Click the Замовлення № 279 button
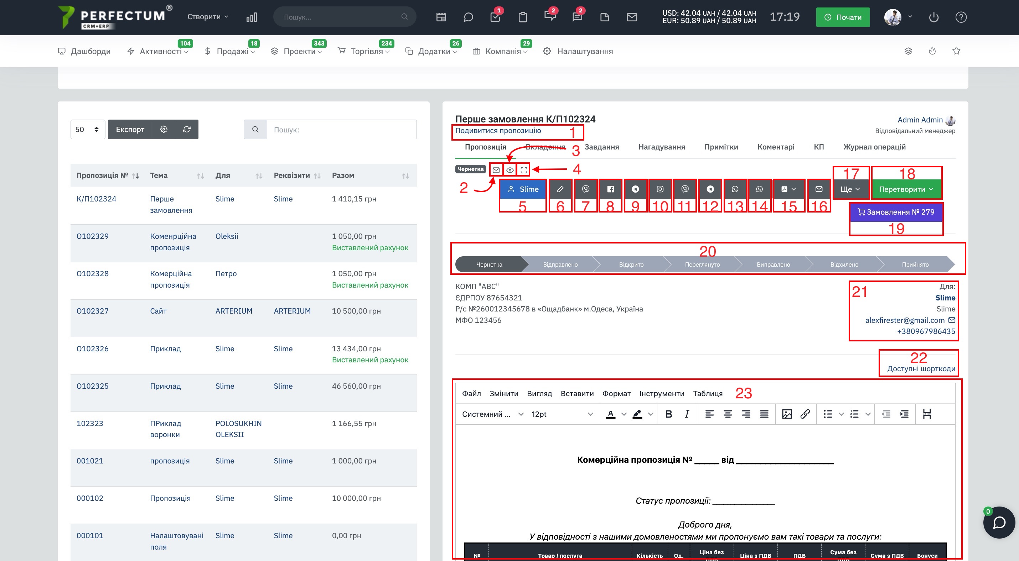This screenshot has height=561, width=1019. [896, 212]
